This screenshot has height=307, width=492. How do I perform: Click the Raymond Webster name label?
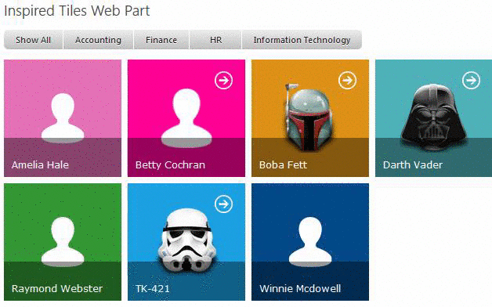[x=57, y=288]
